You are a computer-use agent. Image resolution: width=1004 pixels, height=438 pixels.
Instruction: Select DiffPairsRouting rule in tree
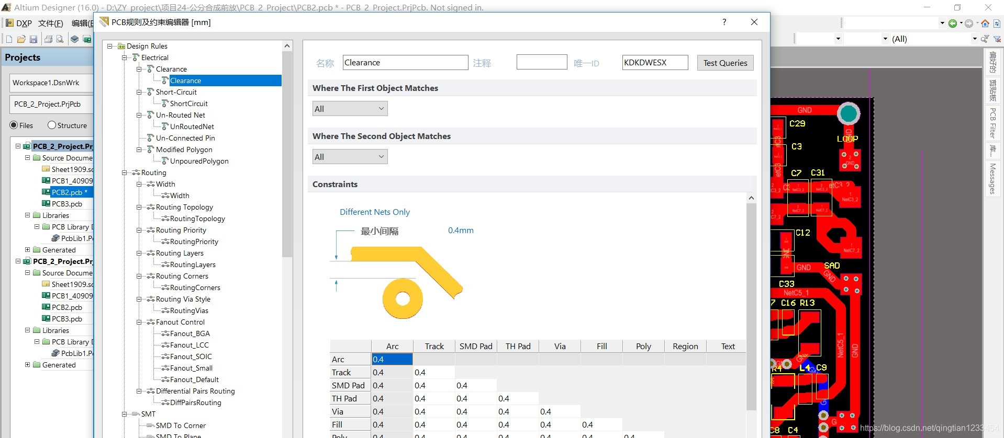click(196, 402)
